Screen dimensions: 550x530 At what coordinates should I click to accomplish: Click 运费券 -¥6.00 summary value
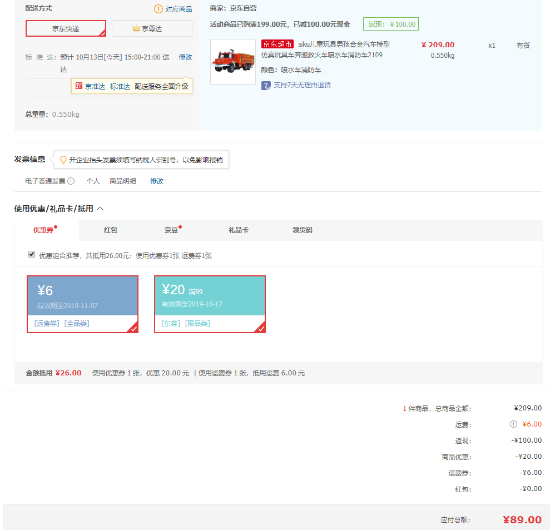(x=531, y=473)
